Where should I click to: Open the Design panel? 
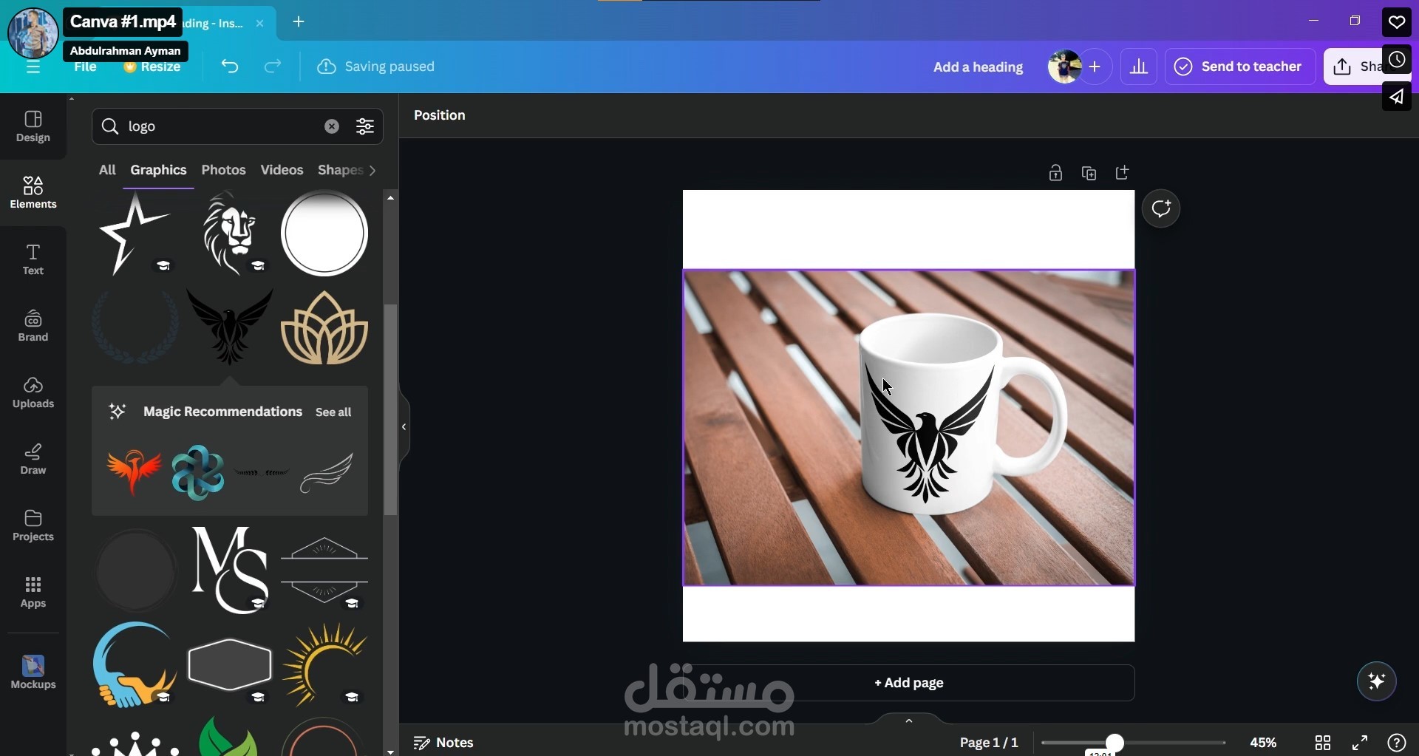33,126
